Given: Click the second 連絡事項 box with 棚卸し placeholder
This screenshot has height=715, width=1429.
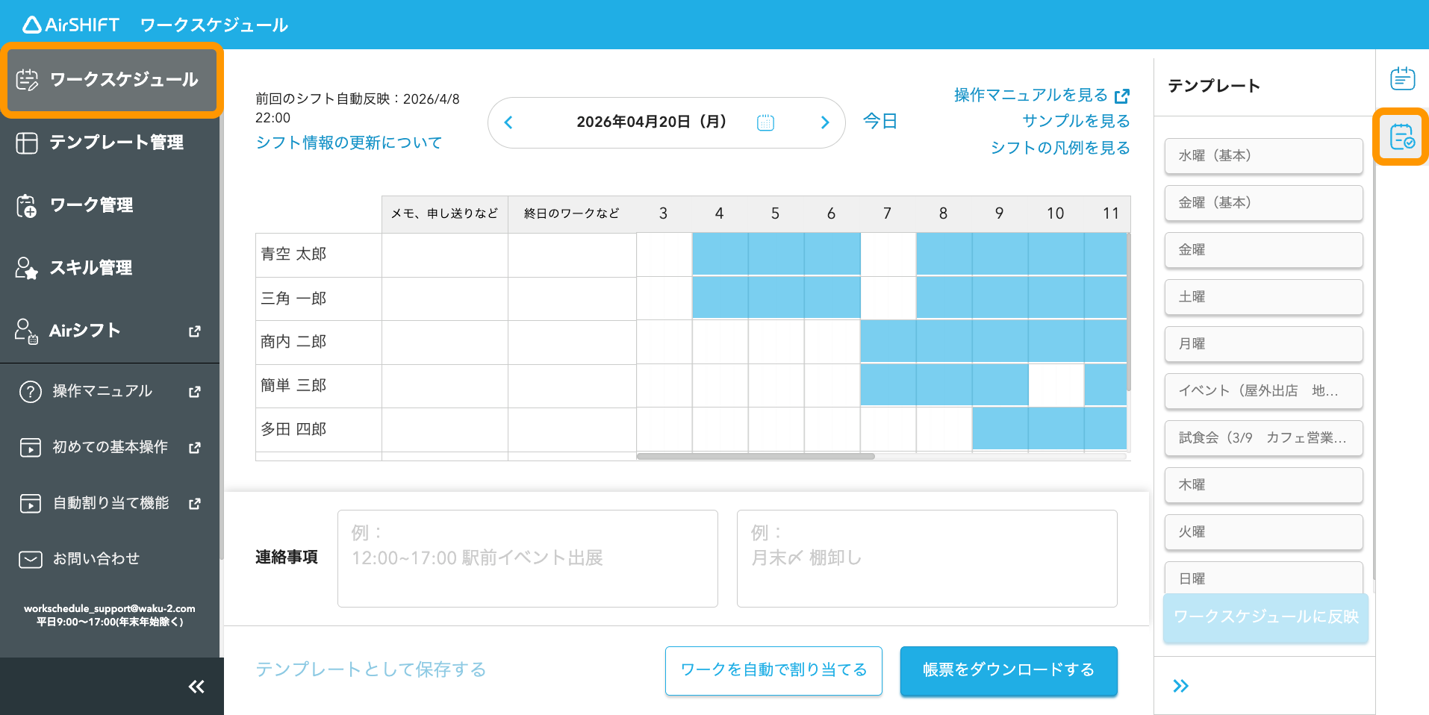Looking at the screenshot, I should tap(927, 558).
